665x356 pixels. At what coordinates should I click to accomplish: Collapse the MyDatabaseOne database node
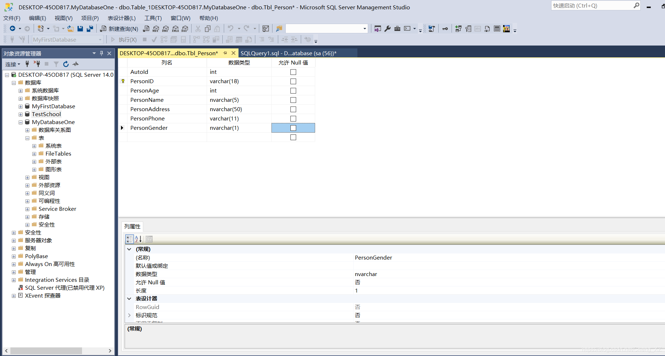point(21,122)
